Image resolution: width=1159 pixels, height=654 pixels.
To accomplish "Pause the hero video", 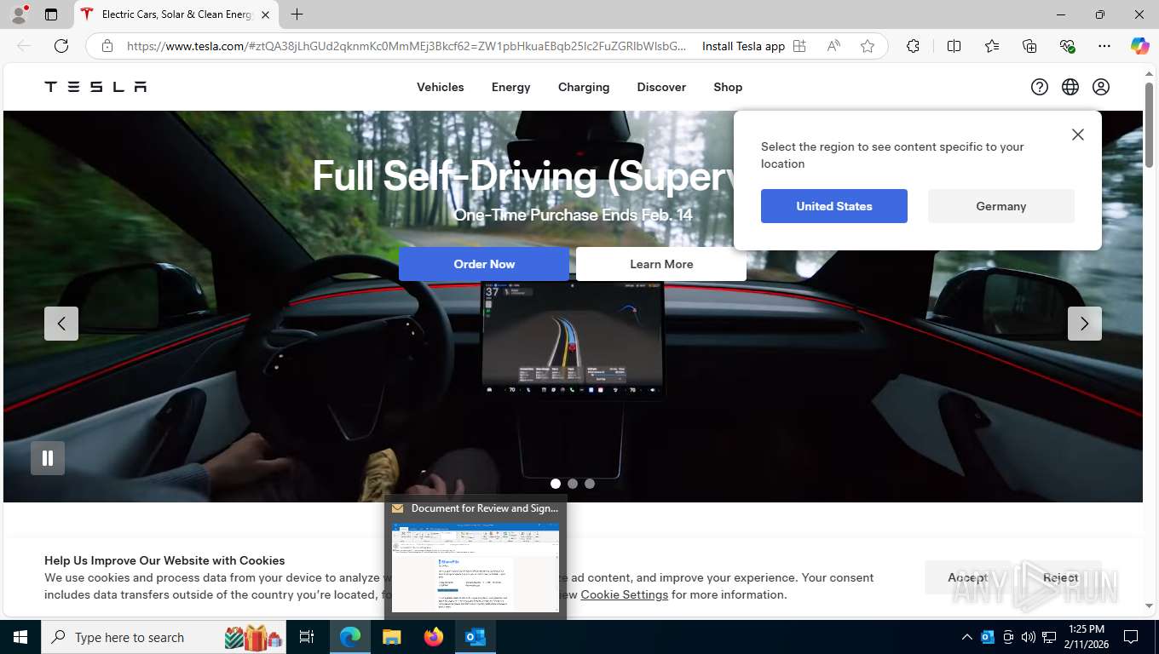I will [48, 458].
